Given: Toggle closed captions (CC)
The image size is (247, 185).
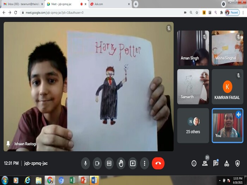Looking at the screenshot, I should (x=109, y=163).
